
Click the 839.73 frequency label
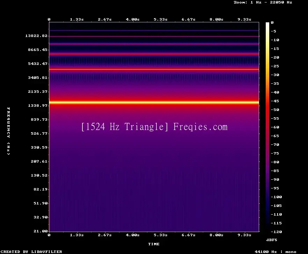[x=39, y=119]
